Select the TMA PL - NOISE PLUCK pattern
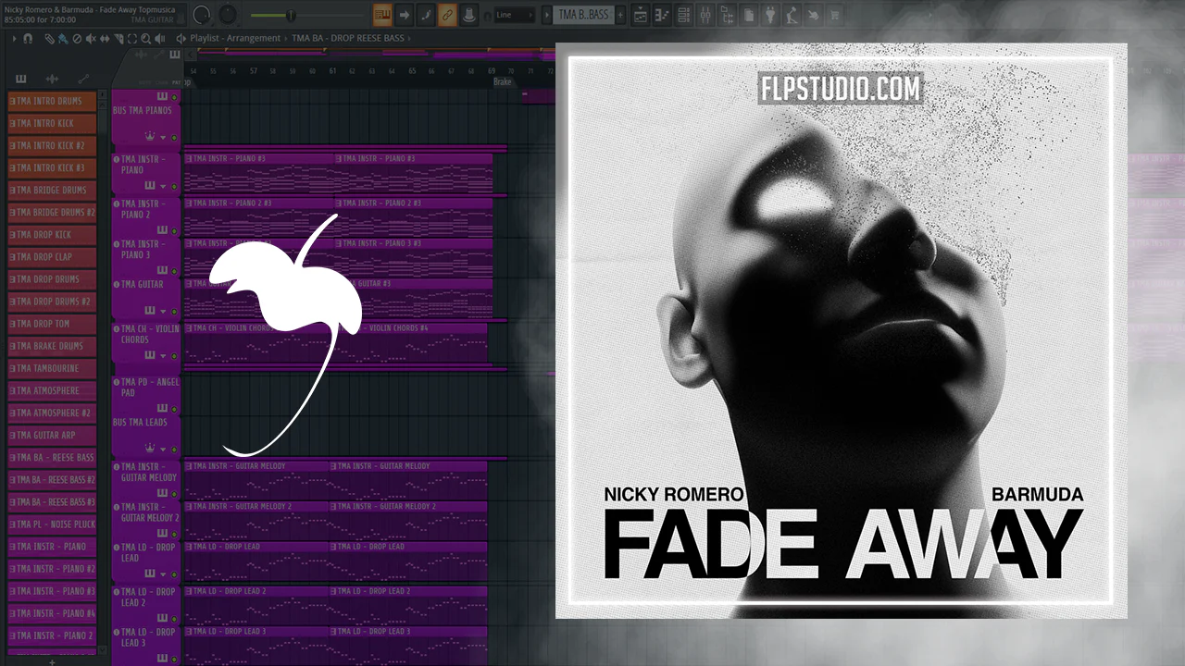1185x666 pixels. [x=52, y=524]
